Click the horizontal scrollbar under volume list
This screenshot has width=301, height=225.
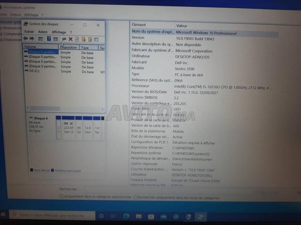click(x=45, y=108)
